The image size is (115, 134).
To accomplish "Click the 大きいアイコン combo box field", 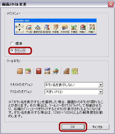I will [74, 92].
